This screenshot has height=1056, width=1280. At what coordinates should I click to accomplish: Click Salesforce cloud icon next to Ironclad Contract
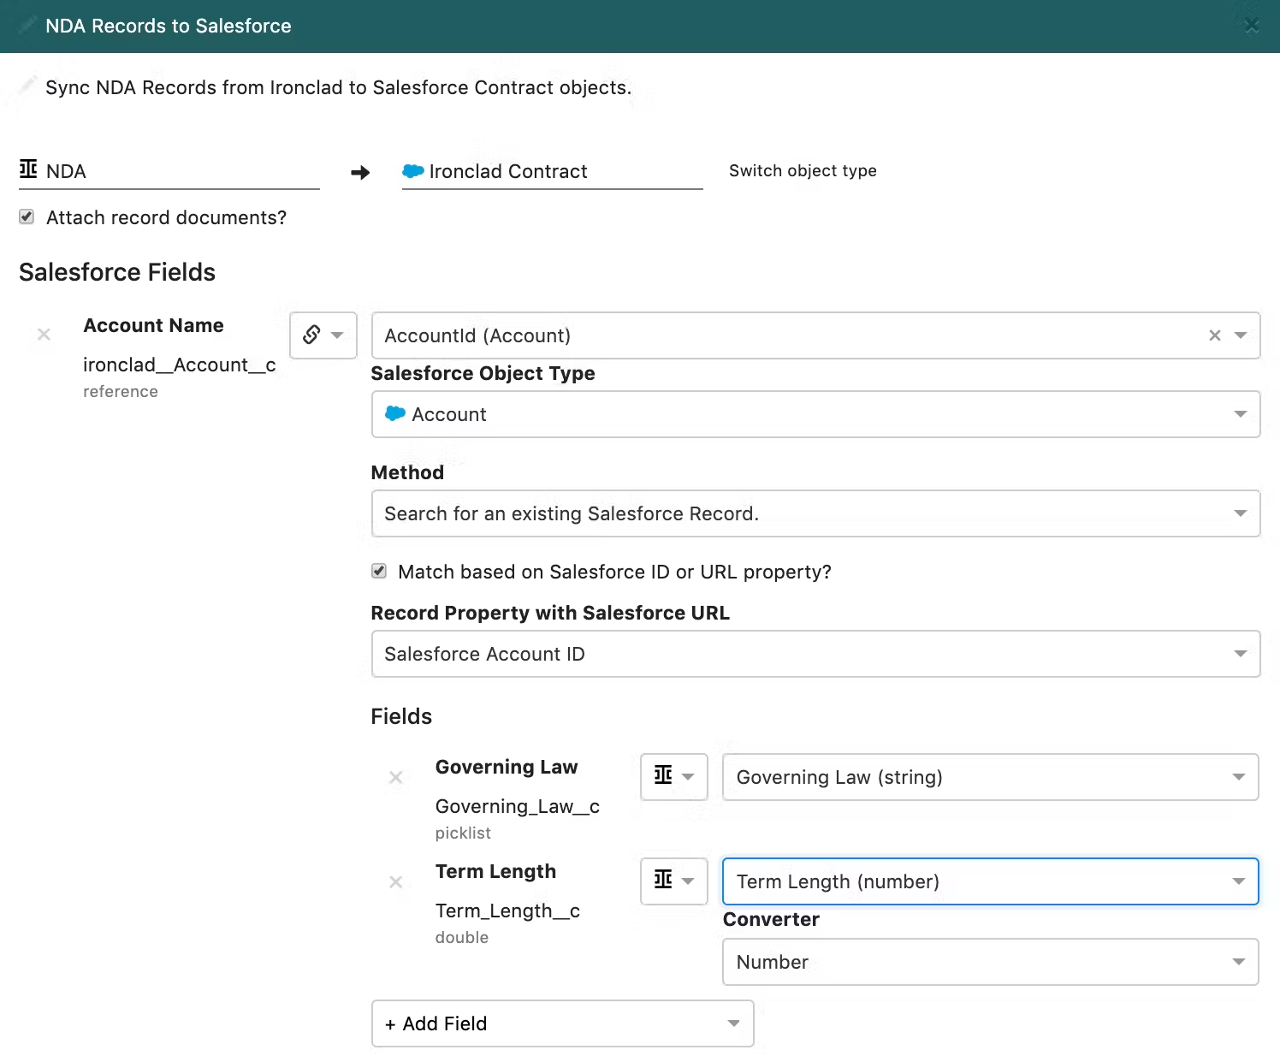(x=413, y=171)
